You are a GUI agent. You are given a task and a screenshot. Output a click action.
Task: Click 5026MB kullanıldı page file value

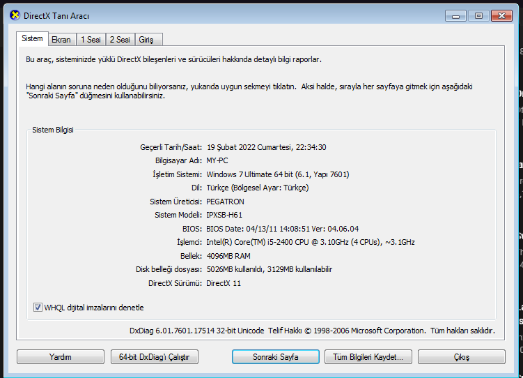click(x=270, y=269)
